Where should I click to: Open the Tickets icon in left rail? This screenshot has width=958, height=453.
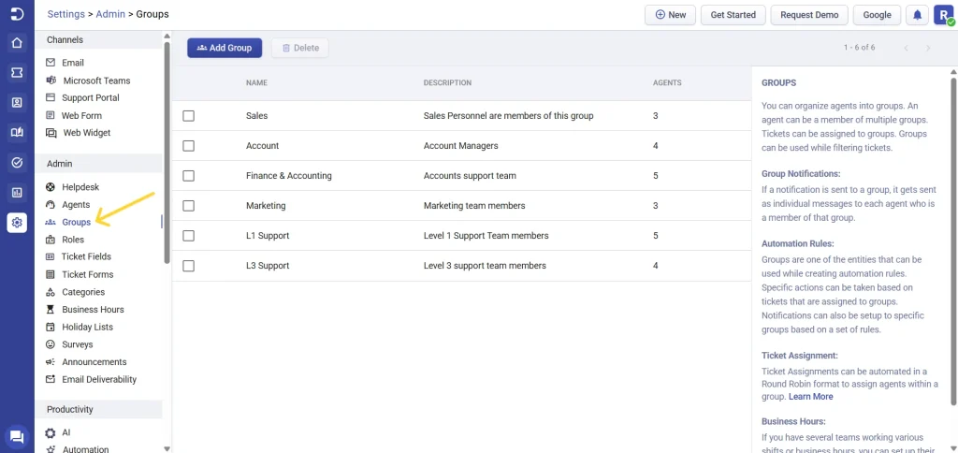tap(17, 73)
